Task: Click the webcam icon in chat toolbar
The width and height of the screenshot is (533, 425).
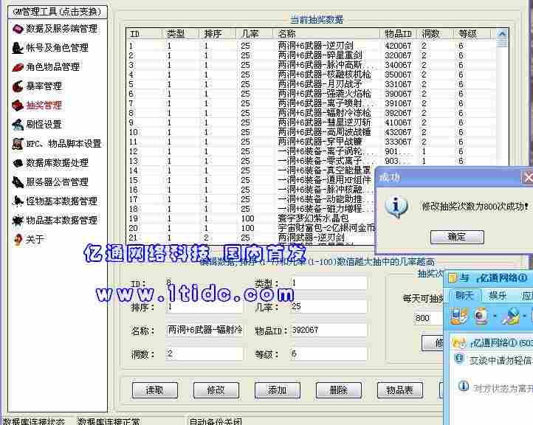Action: [481, 317]
